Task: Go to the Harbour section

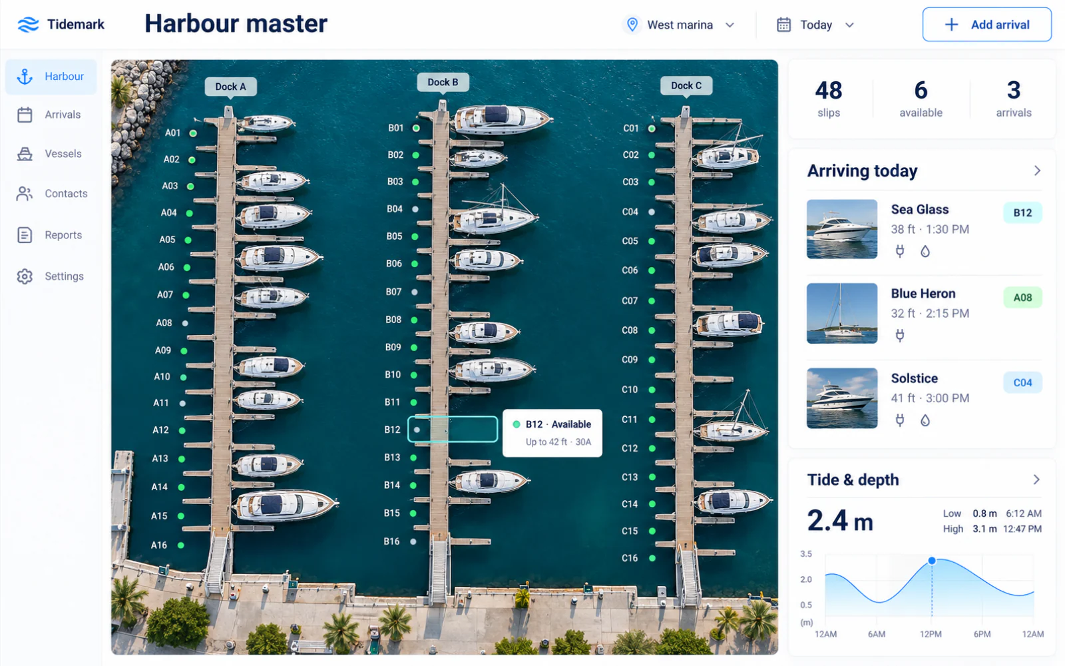Action: 51,77
